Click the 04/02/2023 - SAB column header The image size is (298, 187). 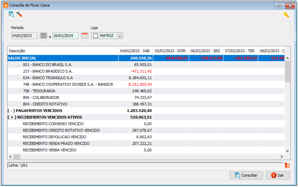pyautogui.click(x=136, y=51)
